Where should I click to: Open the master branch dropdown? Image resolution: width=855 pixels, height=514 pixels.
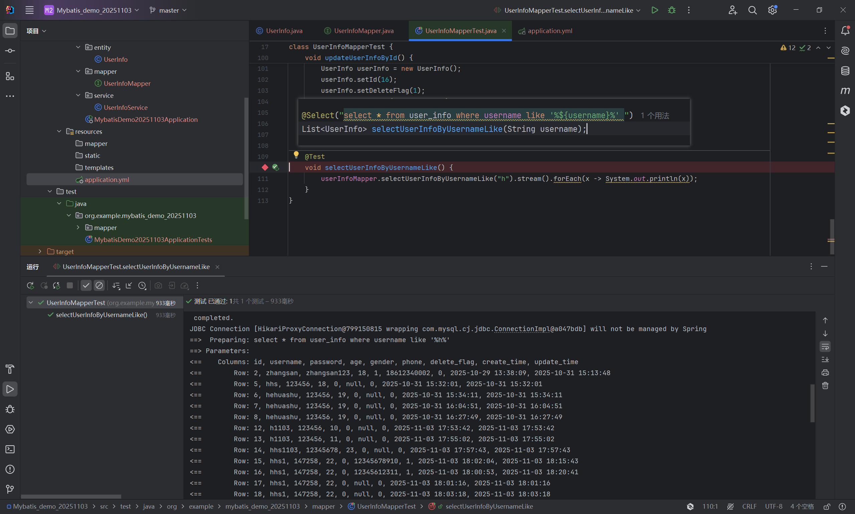168,10
